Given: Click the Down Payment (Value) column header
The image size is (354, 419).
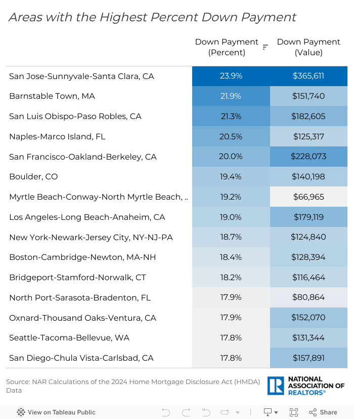Looking at the screenshot, I should point(308,47).
